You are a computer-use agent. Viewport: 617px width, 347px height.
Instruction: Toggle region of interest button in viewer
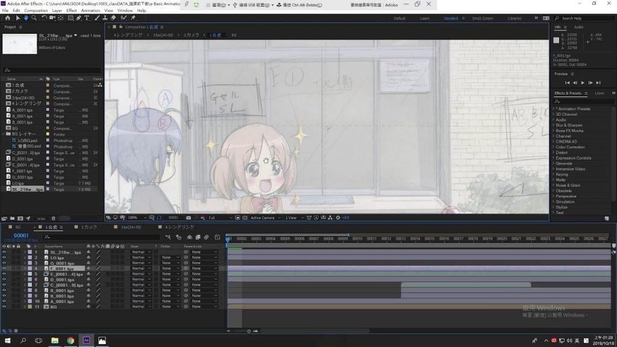click(x=237, y=217)
